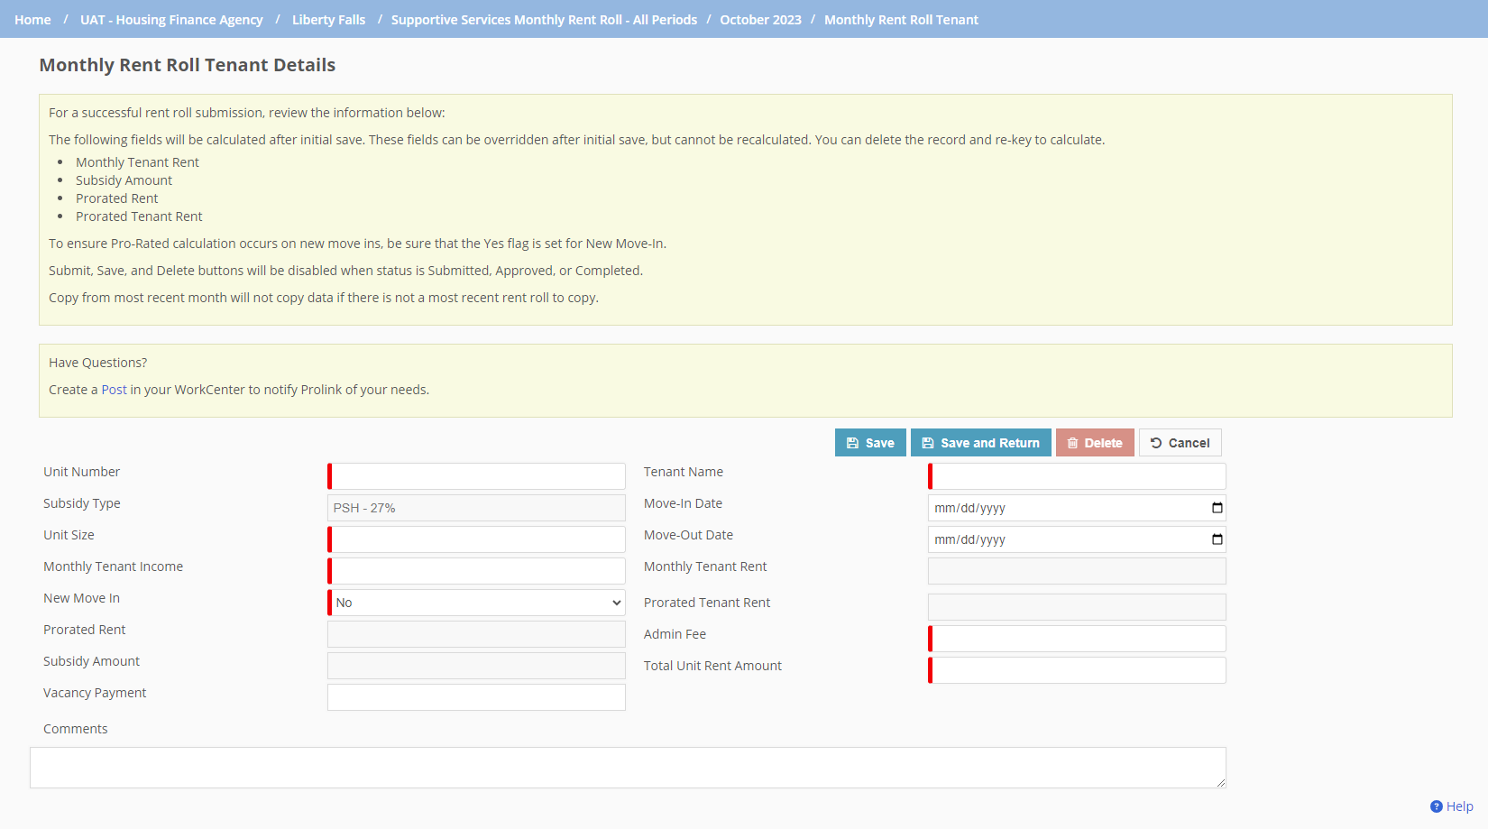Open the Move-In Date calendar picker icon
1488x829 pixels.
(x=1217, y=508)
